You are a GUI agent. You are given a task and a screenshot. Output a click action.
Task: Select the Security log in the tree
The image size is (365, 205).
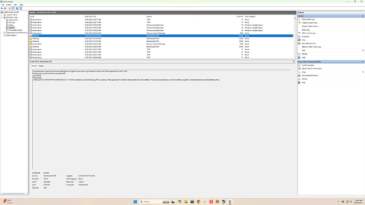(12, 23)
